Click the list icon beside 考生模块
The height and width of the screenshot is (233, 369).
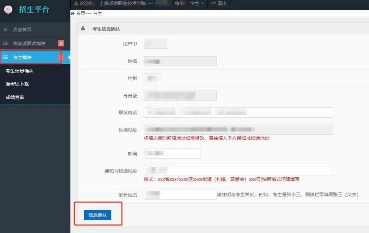pos(5,57)
